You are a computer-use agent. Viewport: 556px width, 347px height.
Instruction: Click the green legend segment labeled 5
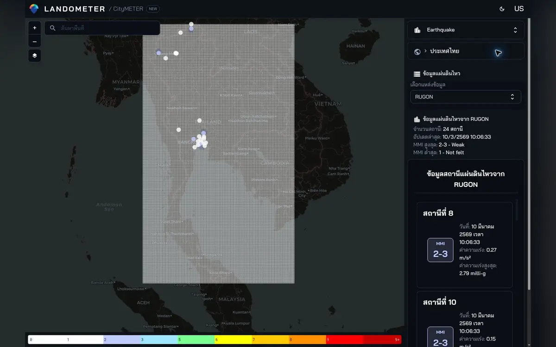(196, 340)
